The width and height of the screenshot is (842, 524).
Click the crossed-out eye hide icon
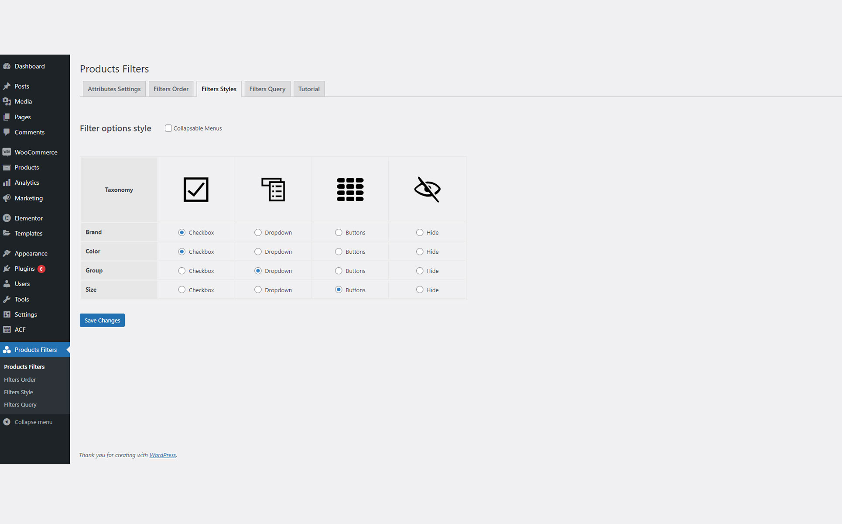coord(427,190)
